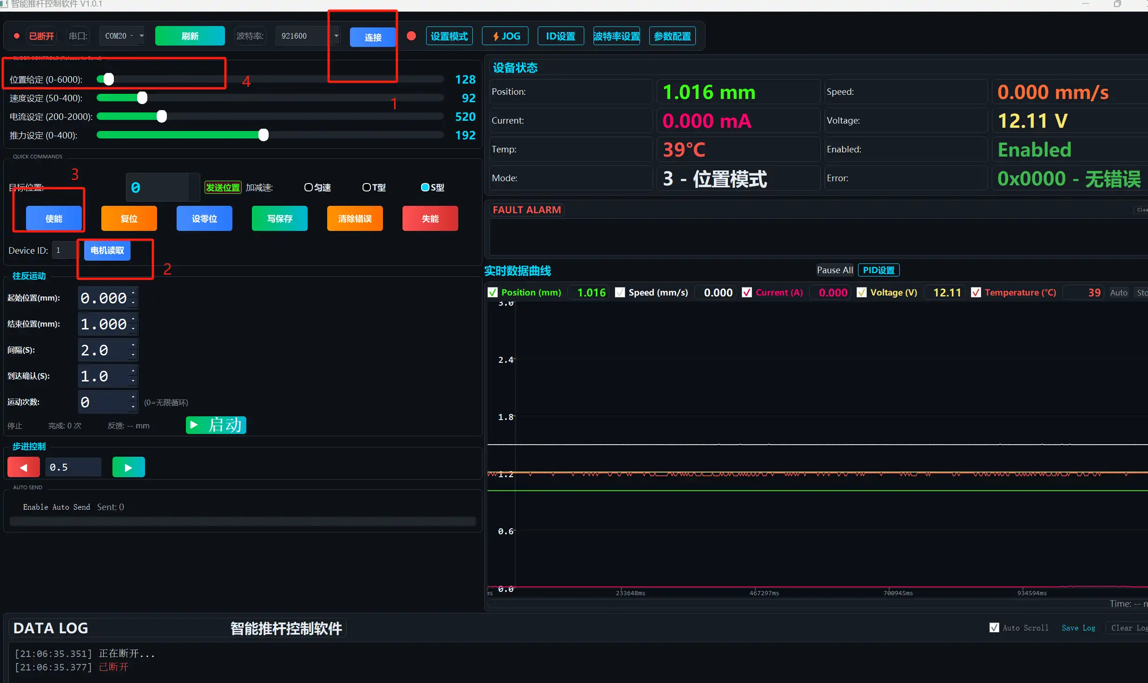Increment the 起始位置 start position stepper

click(x=133, y=293)
